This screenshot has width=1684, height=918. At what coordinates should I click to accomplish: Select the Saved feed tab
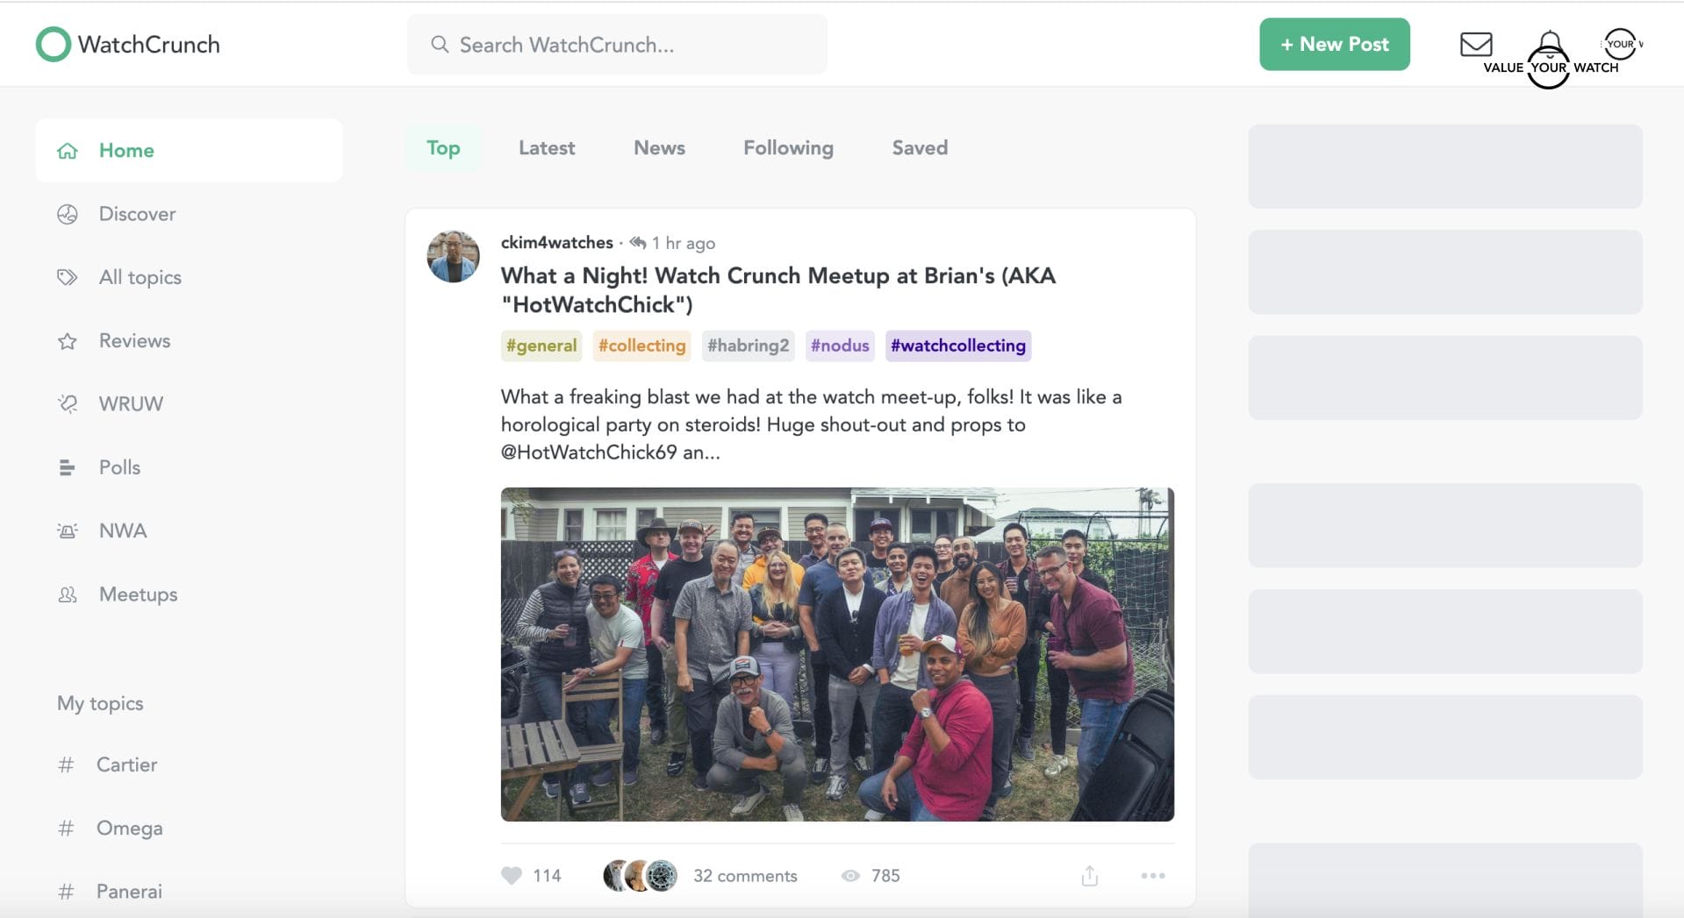click(919, 148)
